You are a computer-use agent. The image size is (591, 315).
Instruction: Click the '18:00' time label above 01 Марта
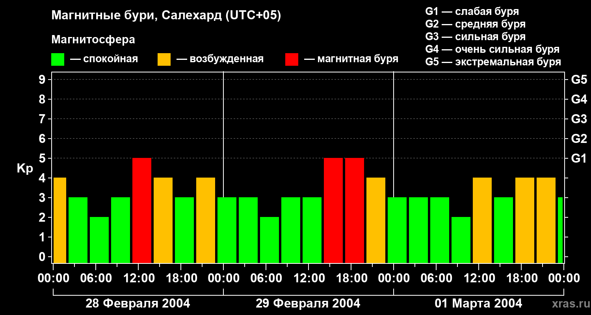521,278
